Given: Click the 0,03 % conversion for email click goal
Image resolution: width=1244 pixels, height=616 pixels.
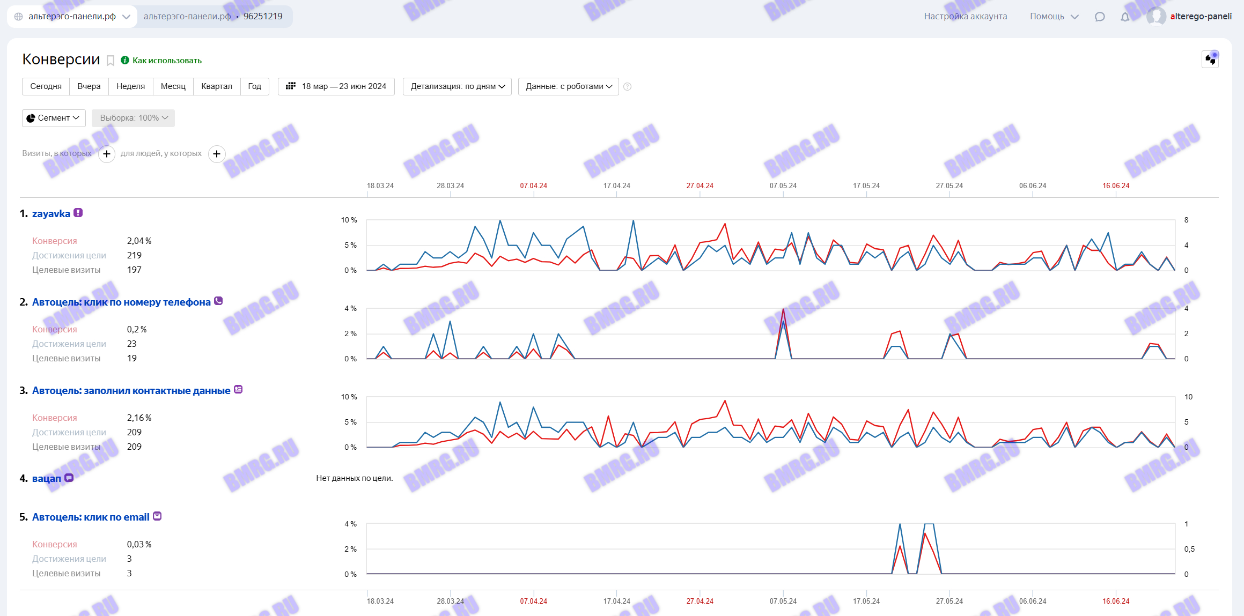Looking at the screenshot, I should click(x=139, y=545).
